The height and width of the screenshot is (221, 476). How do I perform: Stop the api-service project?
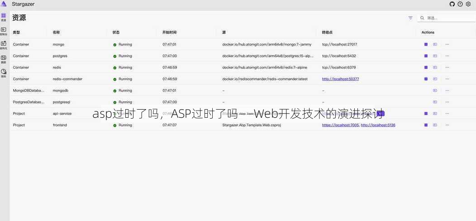coord(426,114)
